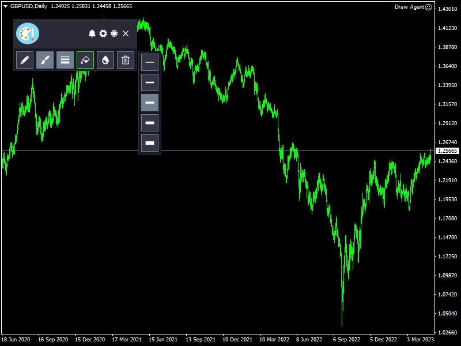Click the water droplet icon
461x346 pixels.
tap(105, 60)
